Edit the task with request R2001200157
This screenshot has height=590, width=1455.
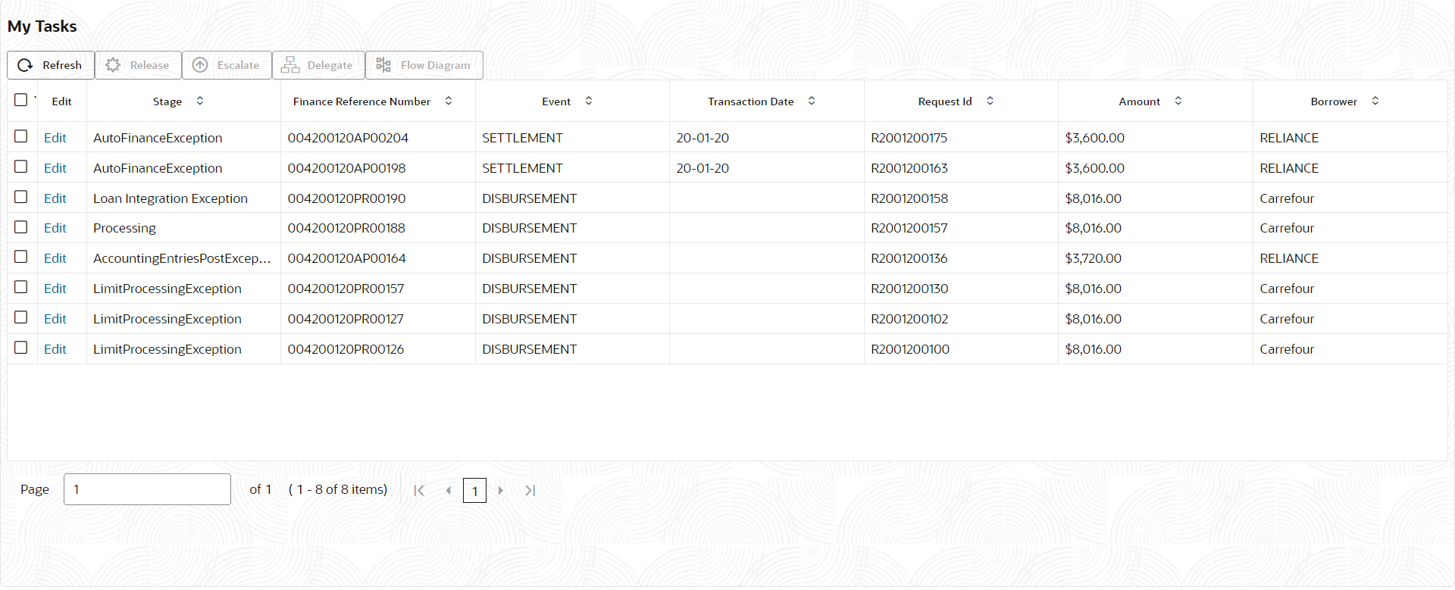click(55, 228)
